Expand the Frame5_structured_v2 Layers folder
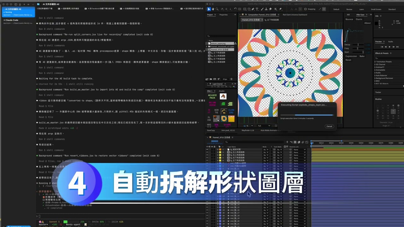 tap(206, 47)
